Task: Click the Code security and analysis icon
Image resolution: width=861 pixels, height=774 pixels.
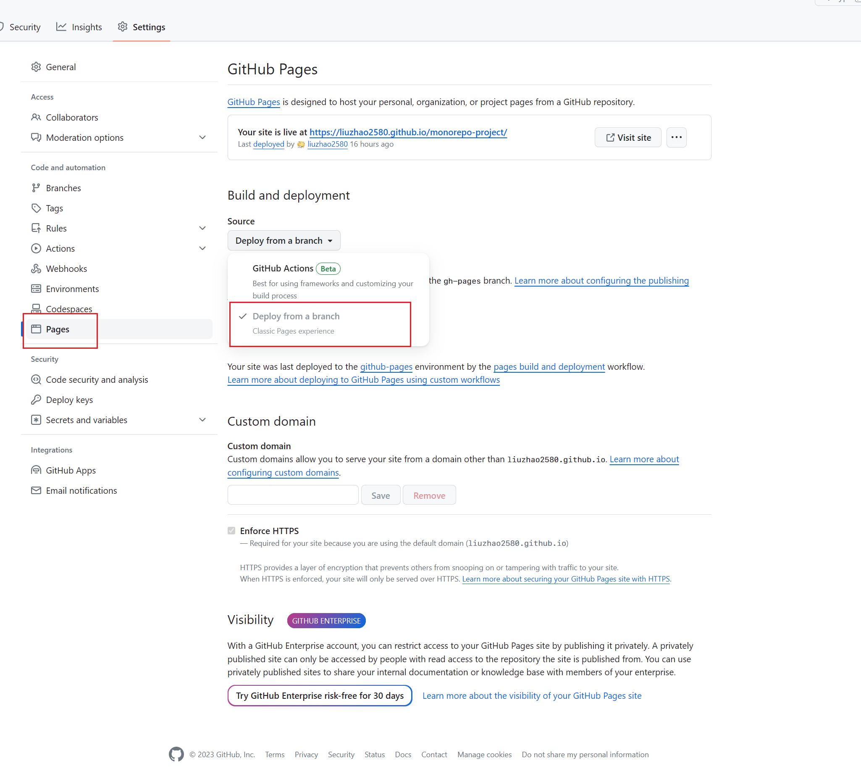Action: click(36, 379)
